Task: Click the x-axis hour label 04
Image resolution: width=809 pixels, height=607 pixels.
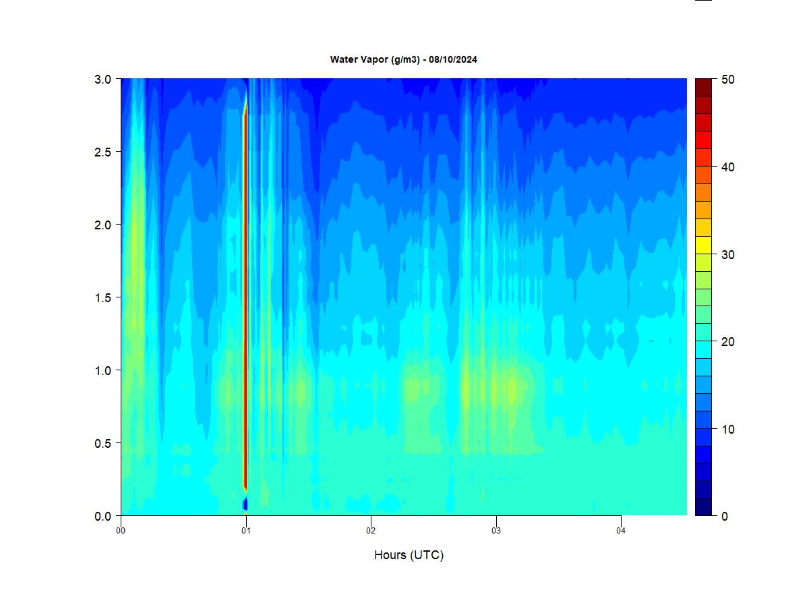Action: click(621, 531)
